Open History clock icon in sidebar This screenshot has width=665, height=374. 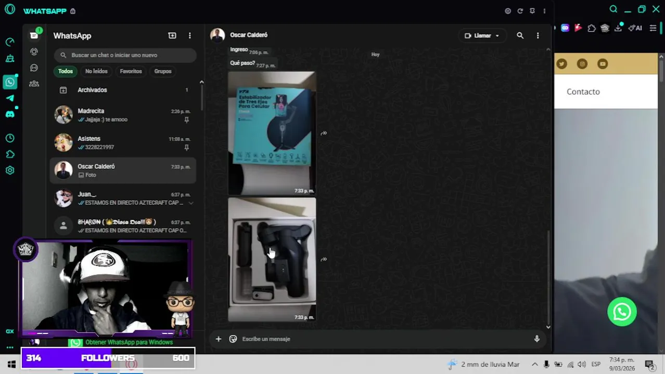(10, 138)
